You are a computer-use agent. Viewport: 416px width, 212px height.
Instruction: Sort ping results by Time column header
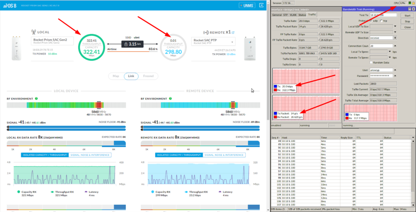coord(330,138)
